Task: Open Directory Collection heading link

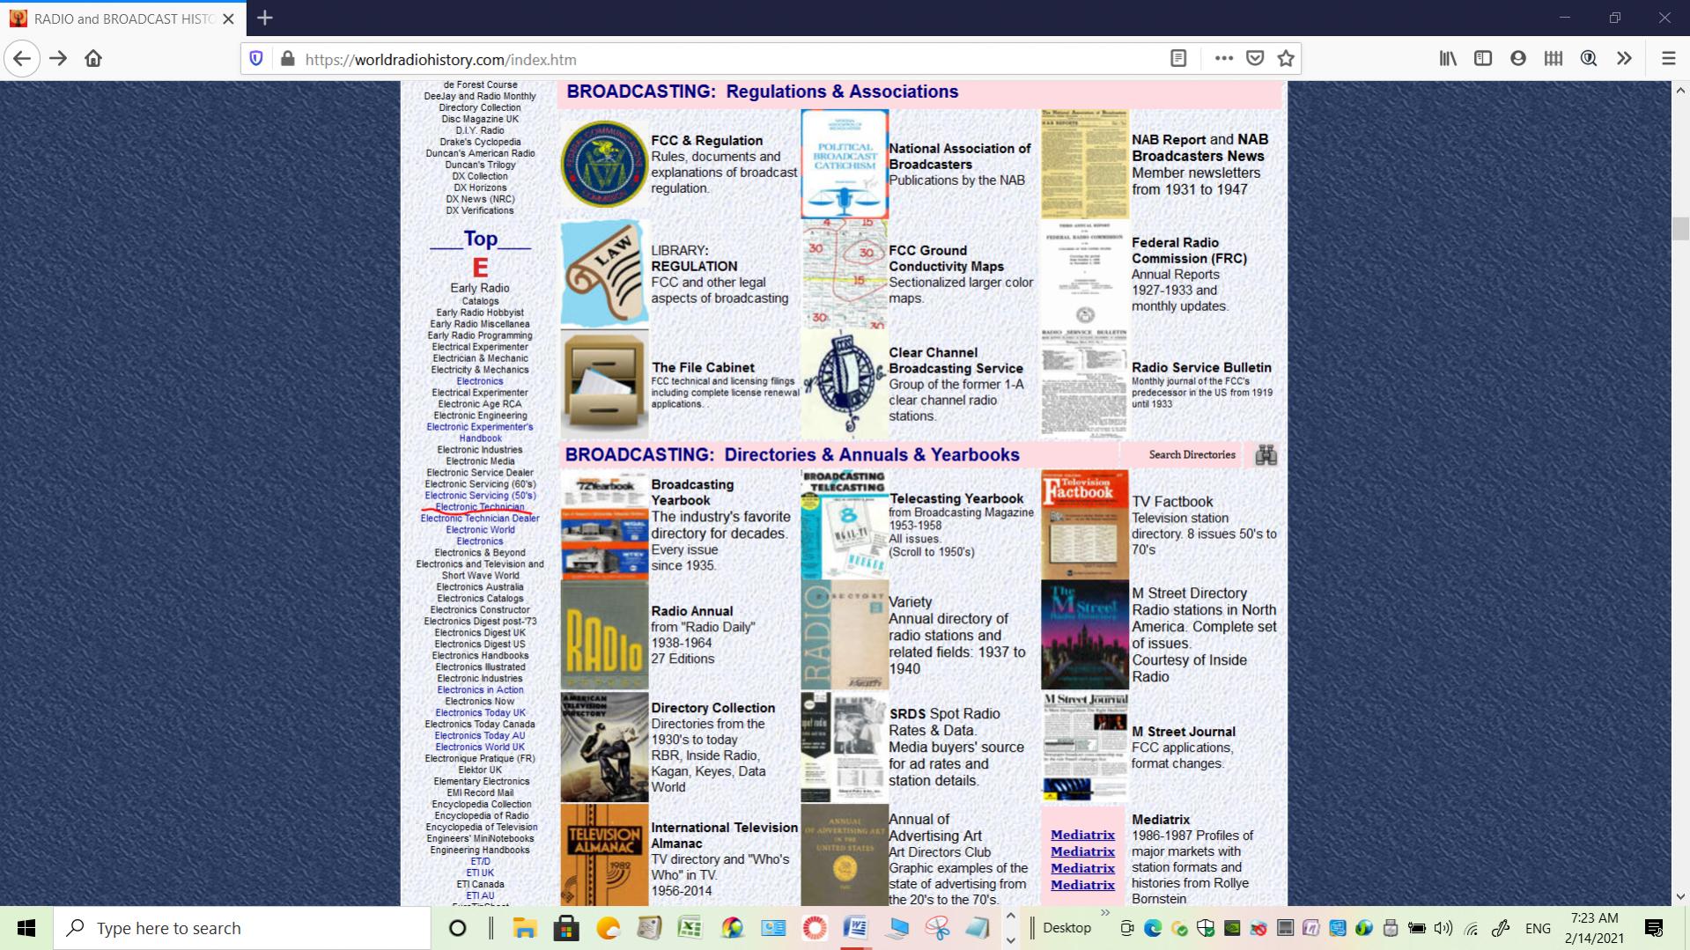Action: point(712,708)
